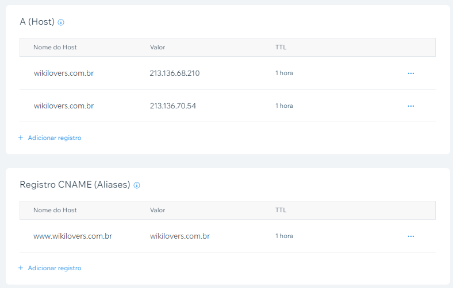
Task: Click second wikilovers.com.br host name in A records
Action: tap(64, 106)
